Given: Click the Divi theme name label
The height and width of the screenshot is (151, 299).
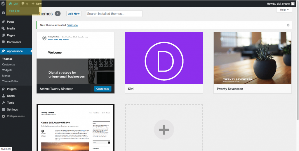Looking at the screenshot, I should click(x=131, y=89).
